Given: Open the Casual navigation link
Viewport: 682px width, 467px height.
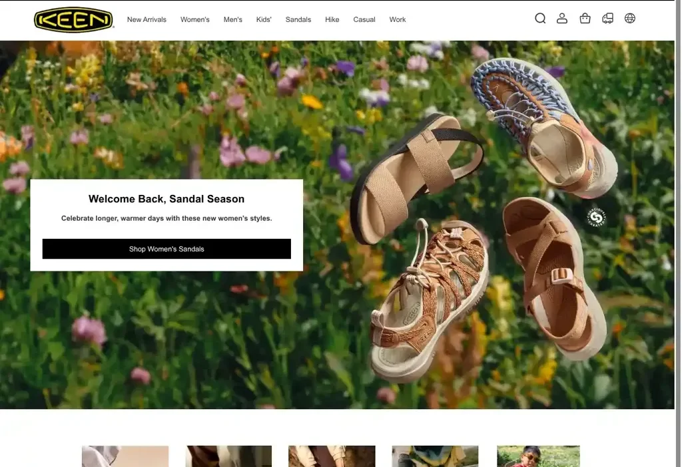Looking at the screenshot, I should (x=364, y=19).
